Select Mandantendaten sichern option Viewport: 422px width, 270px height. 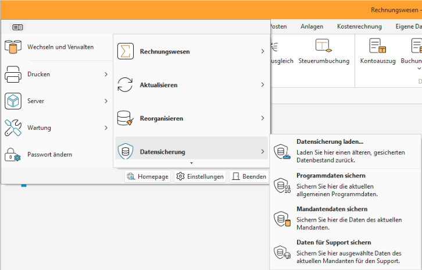[x=332, y=209]
